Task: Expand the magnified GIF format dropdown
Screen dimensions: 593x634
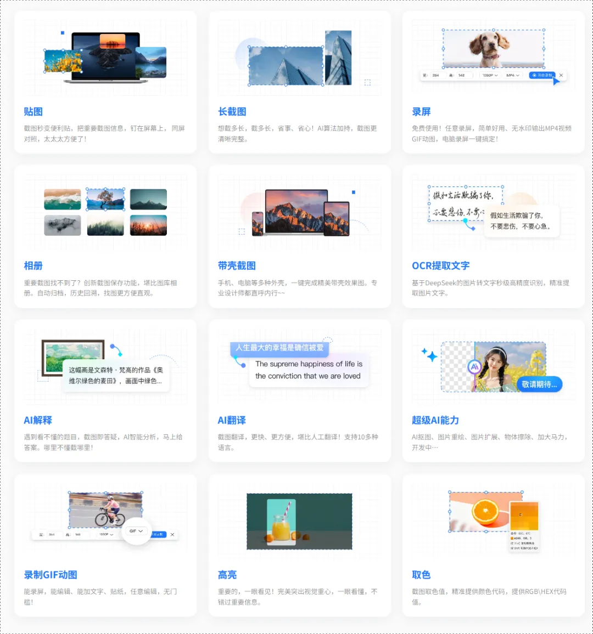Action: 136,531
